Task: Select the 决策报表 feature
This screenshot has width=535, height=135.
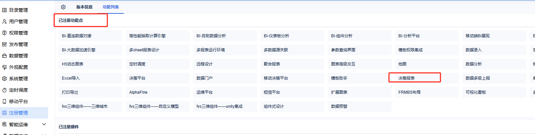Action: pyautogui.click(x=427, y=78)
